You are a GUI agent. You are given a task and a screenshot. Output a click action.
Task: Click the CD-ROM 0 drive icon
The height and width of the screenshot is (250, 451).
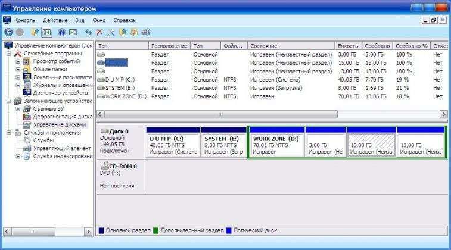coord(105,166)
